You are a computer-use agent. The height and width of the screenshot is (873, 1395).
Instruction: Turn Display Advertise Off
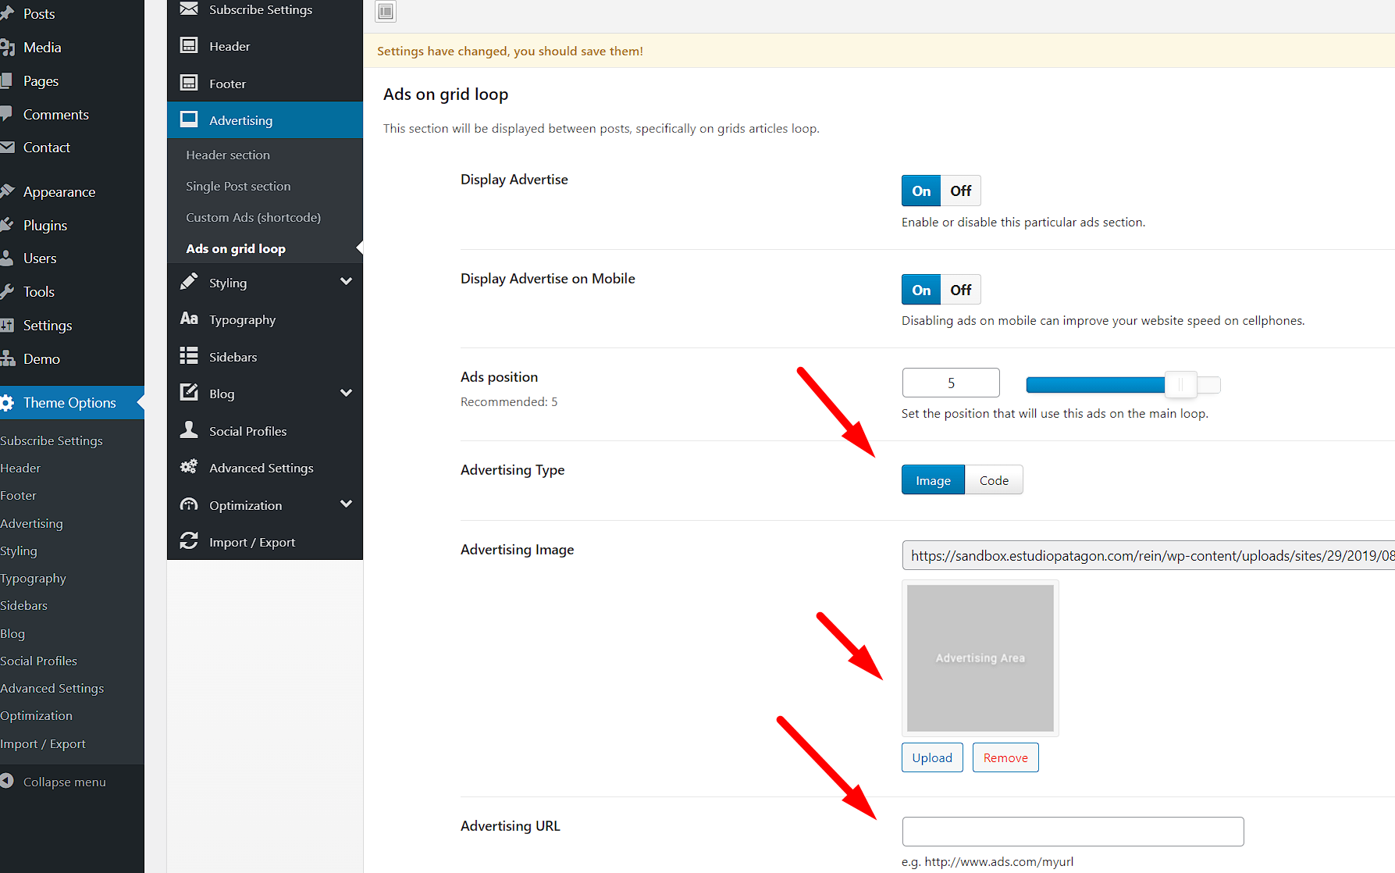point(961,191)
